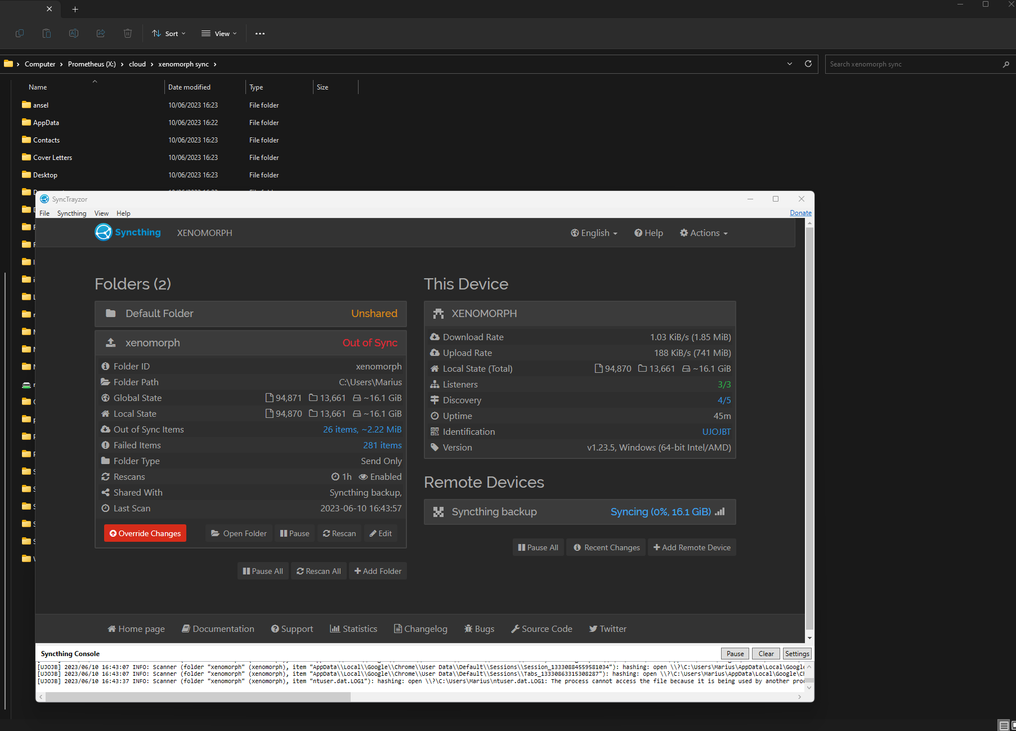The width and height of the screenshot is (1016, 731).
Task: Open the File menu in SyncTrayzor
Action: click(x=44, y=213)
